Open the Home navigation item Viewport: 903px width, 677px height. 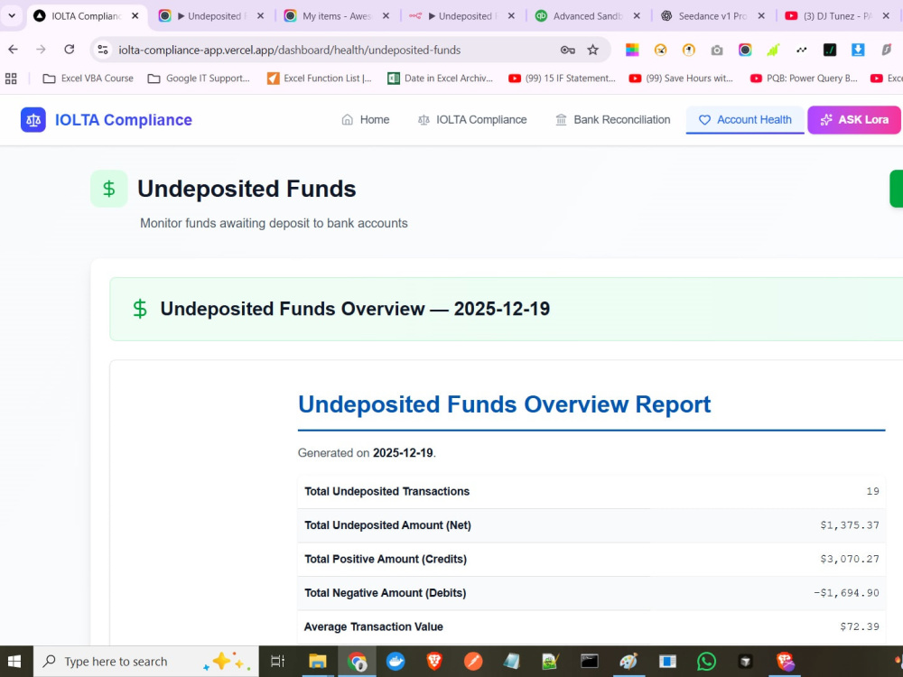(366, 120)
